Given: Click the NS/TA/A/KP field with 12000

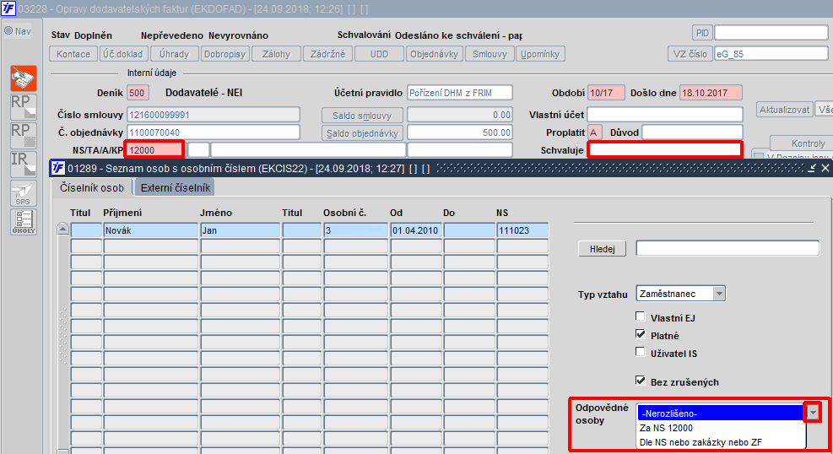Looking at the screenshot, I should [x=154, y=149].
